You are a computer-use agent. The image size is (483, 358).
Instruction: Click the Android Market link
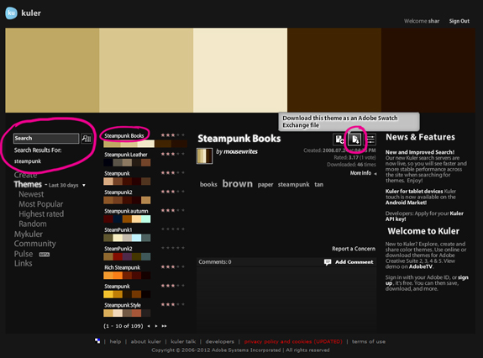click(406, 203)
